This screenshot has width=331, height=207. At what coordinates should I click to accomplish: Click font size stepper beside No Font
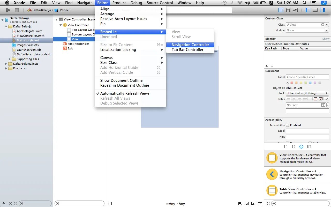tap(328, 105)
